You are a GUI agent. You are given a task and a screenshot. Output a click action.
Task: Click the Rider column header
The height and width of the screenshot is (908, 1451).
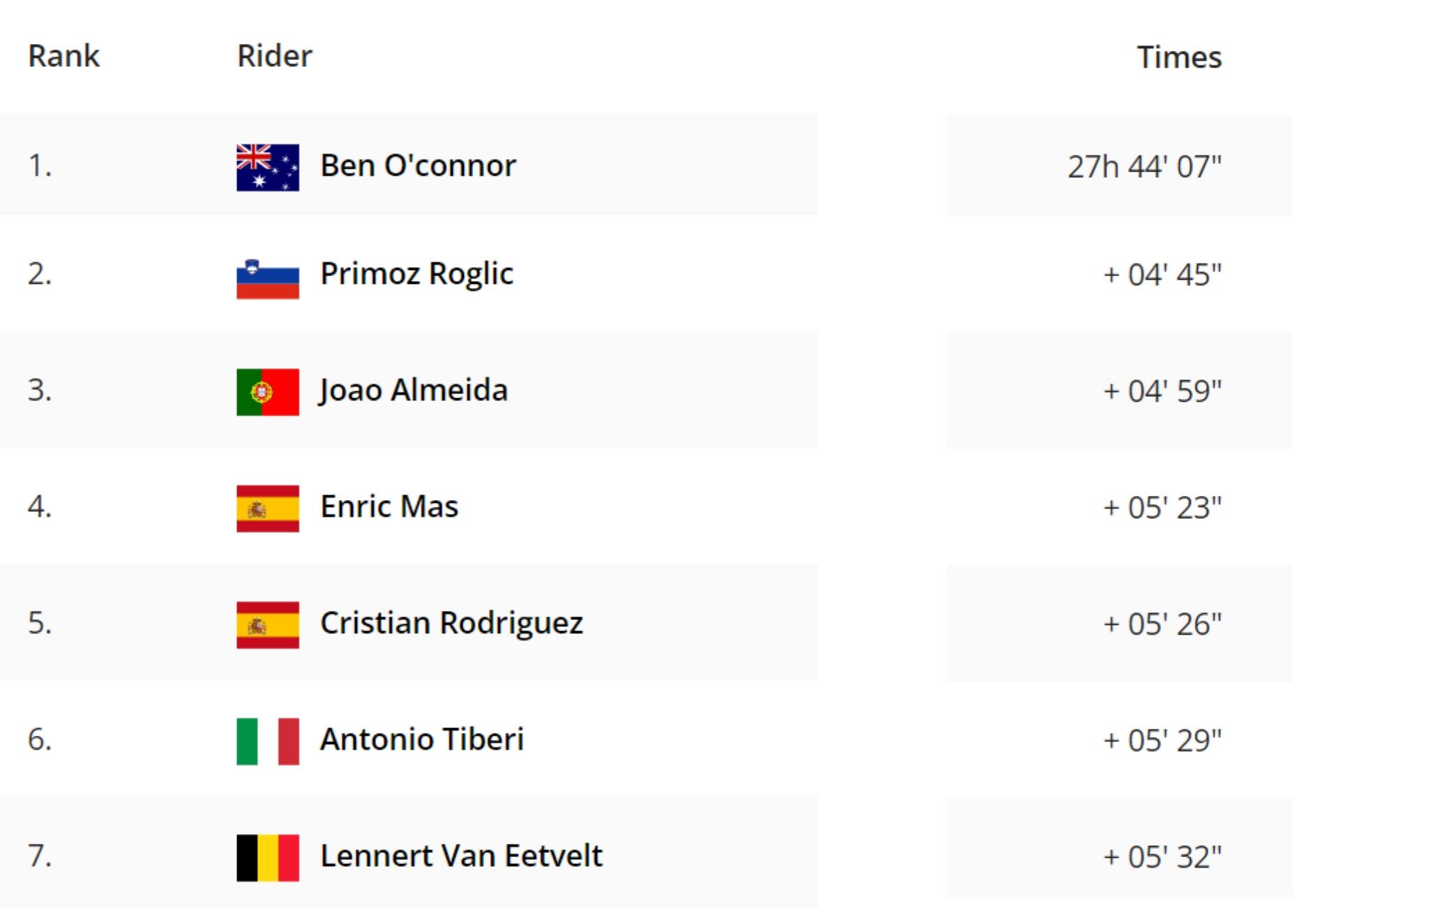(x=274, y=56)
